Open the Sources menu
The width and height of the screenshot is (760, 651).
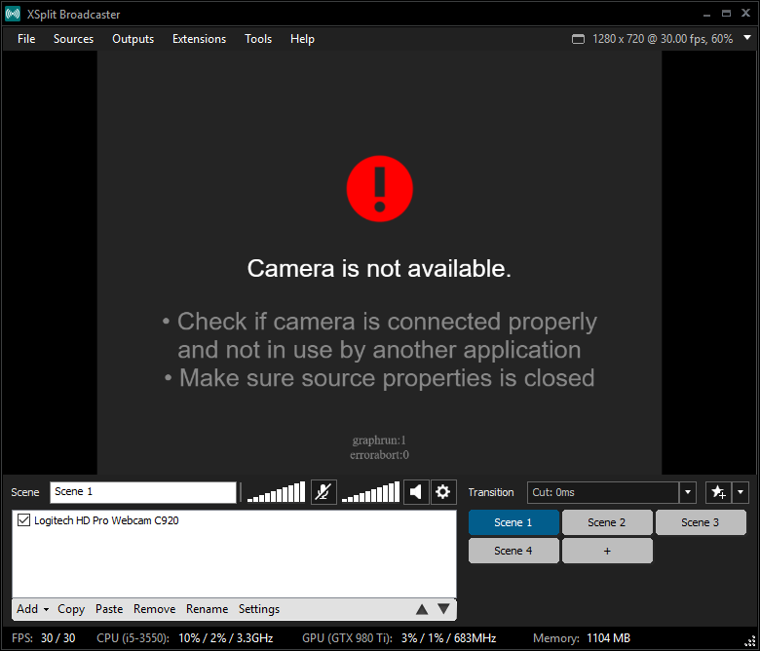point(73,39)
